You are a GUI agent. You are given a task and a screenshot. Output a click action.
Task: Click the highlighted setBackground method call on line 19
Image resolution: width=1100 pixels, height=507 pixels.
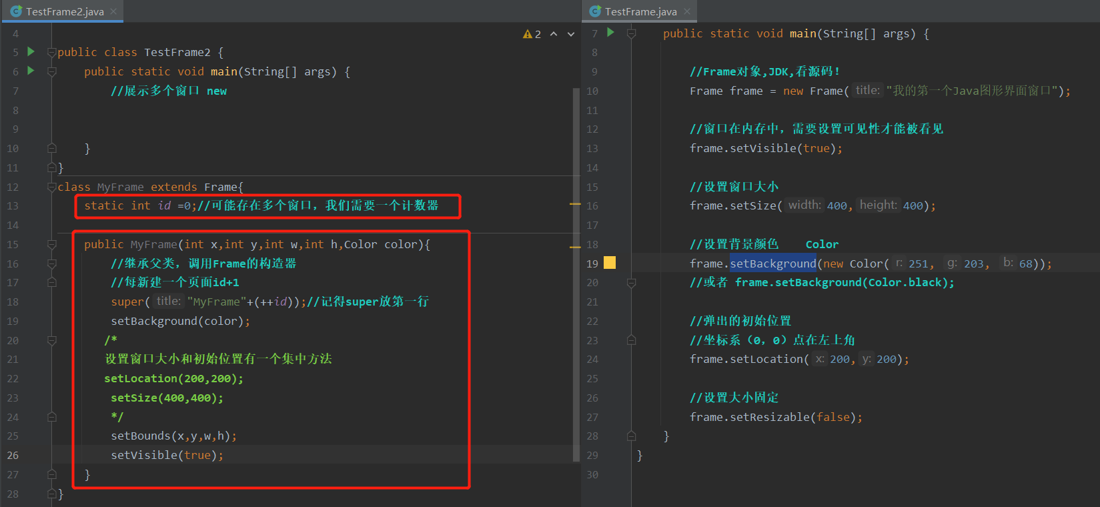coord(772,264)
